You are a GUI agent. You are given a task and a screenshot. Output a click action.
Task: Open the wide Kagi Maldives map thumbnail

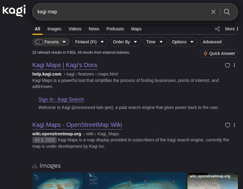coord(135,181)
